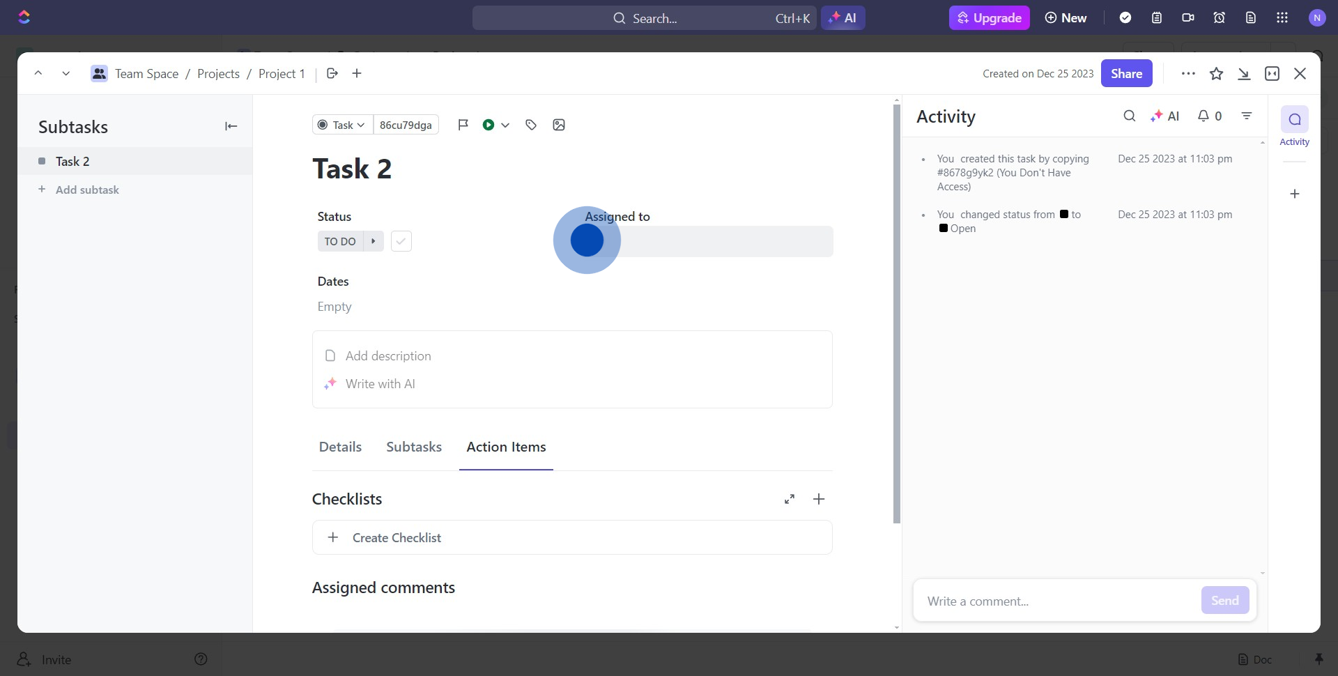Image resolution: width=1338 pixels, height=676 pixels.
Task: Switch to the Details tab
Action: pyautogui.click(x=340, y=447)
